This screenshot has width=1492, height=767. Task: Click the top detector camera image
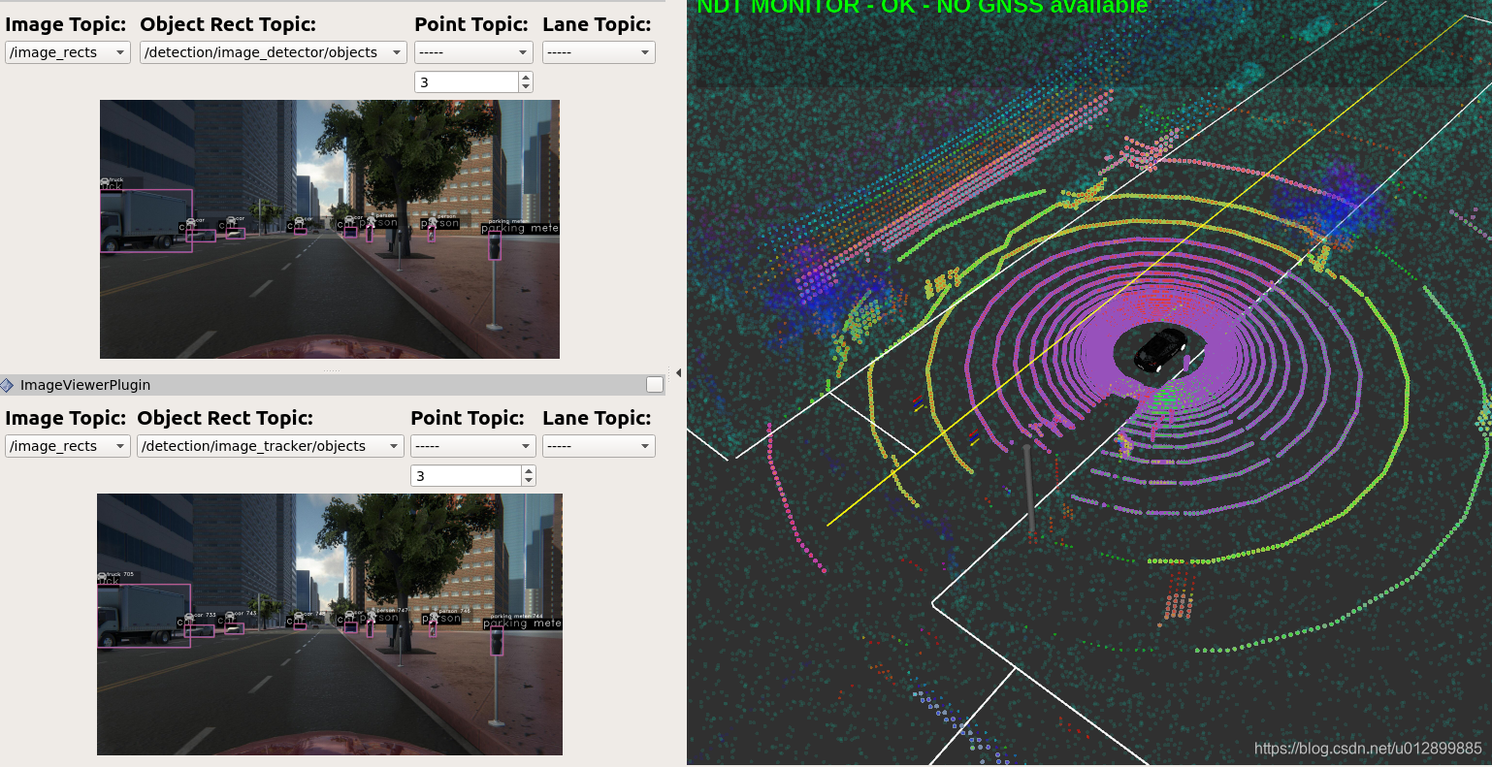point(330,229)
